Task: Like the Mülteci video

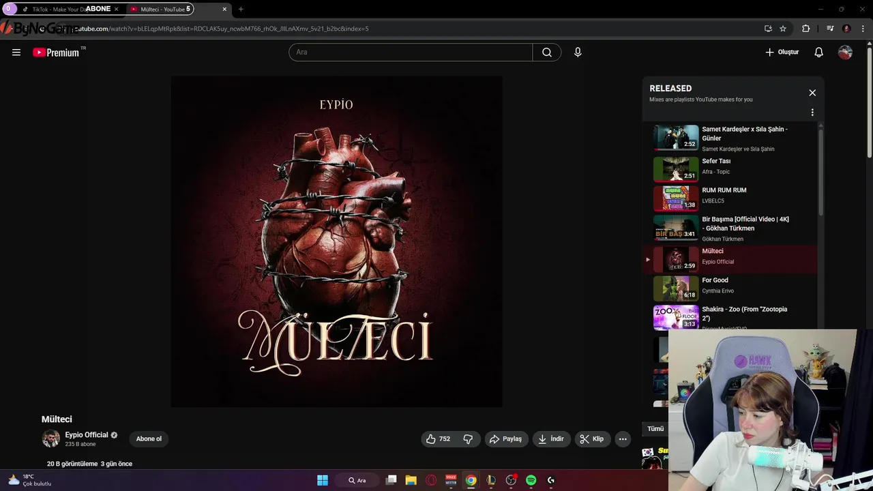Action: tap(438, 439)
